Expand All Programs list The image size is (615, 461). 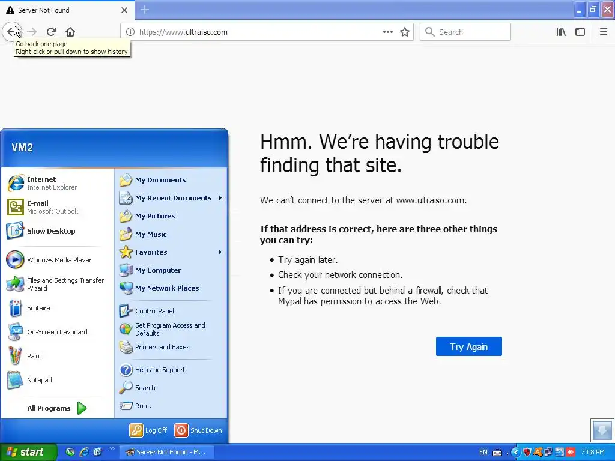point(57,408)
